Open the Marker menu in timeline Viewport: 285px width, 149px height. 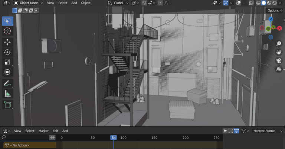tap(43, 131)
